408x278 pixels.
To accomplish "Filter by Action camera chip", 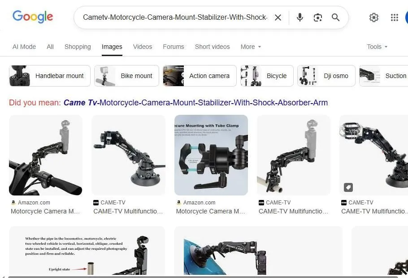I will tap(200, 76).
